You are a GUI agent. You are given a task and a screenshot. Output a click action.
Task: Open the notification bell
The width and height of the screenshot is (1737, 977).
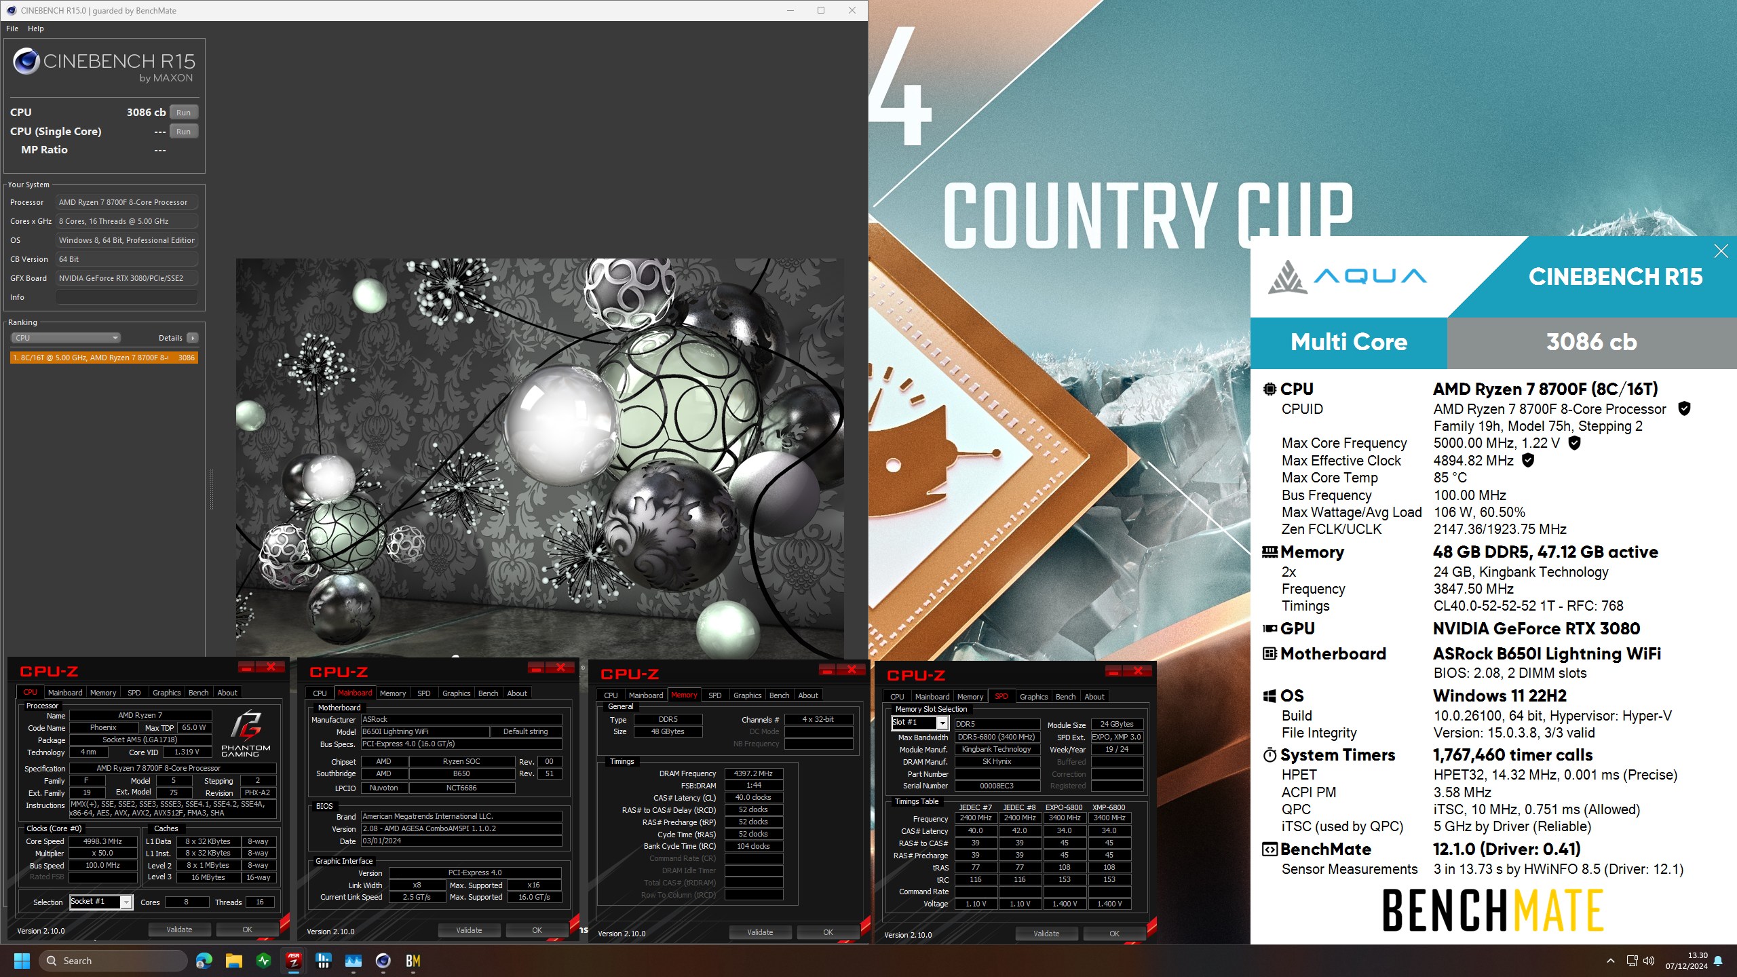(1718, 961)
